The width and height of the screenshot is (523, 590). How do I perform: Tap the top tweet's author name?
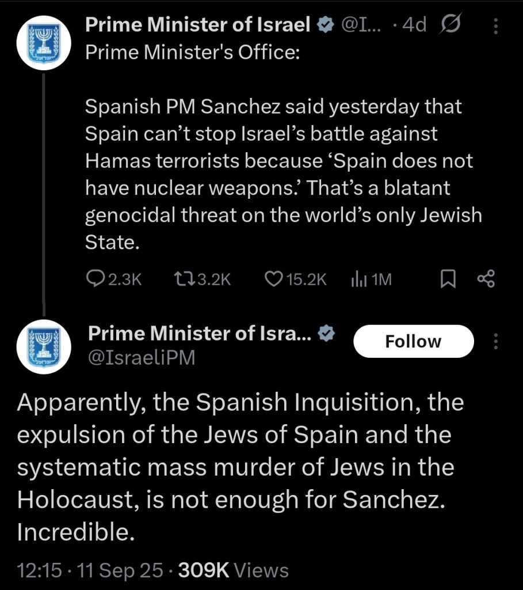tap(198, 25)
